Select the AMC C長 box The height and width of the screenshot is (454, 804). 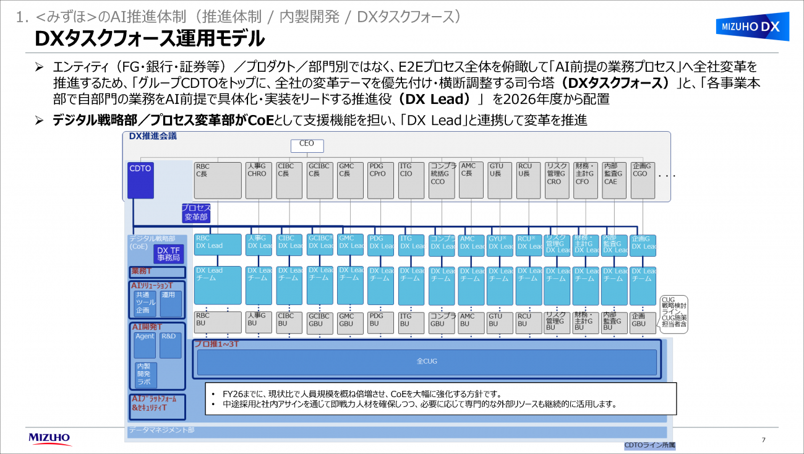(x=471, y=180)
